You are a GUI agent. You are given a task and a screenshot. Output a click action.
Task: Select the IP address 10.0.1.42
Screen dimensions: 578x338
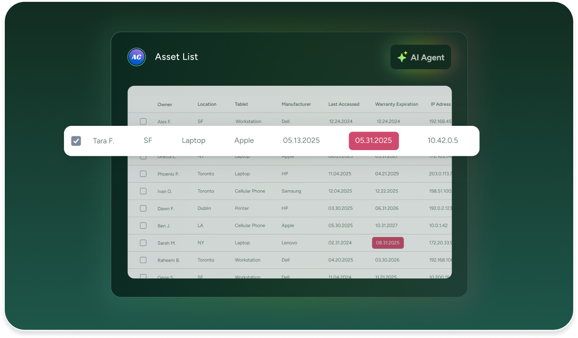438,225
